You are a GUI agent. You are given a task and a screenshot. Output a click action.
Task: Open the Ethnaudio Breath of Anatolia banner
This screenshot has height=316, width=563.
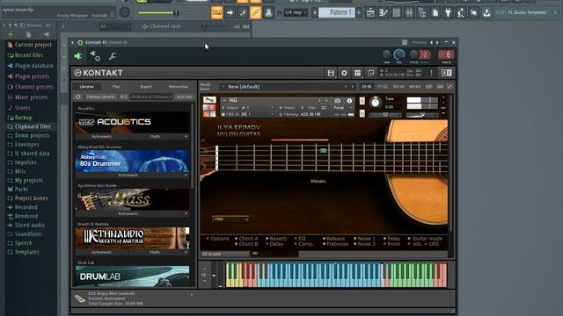click(132, 238)
